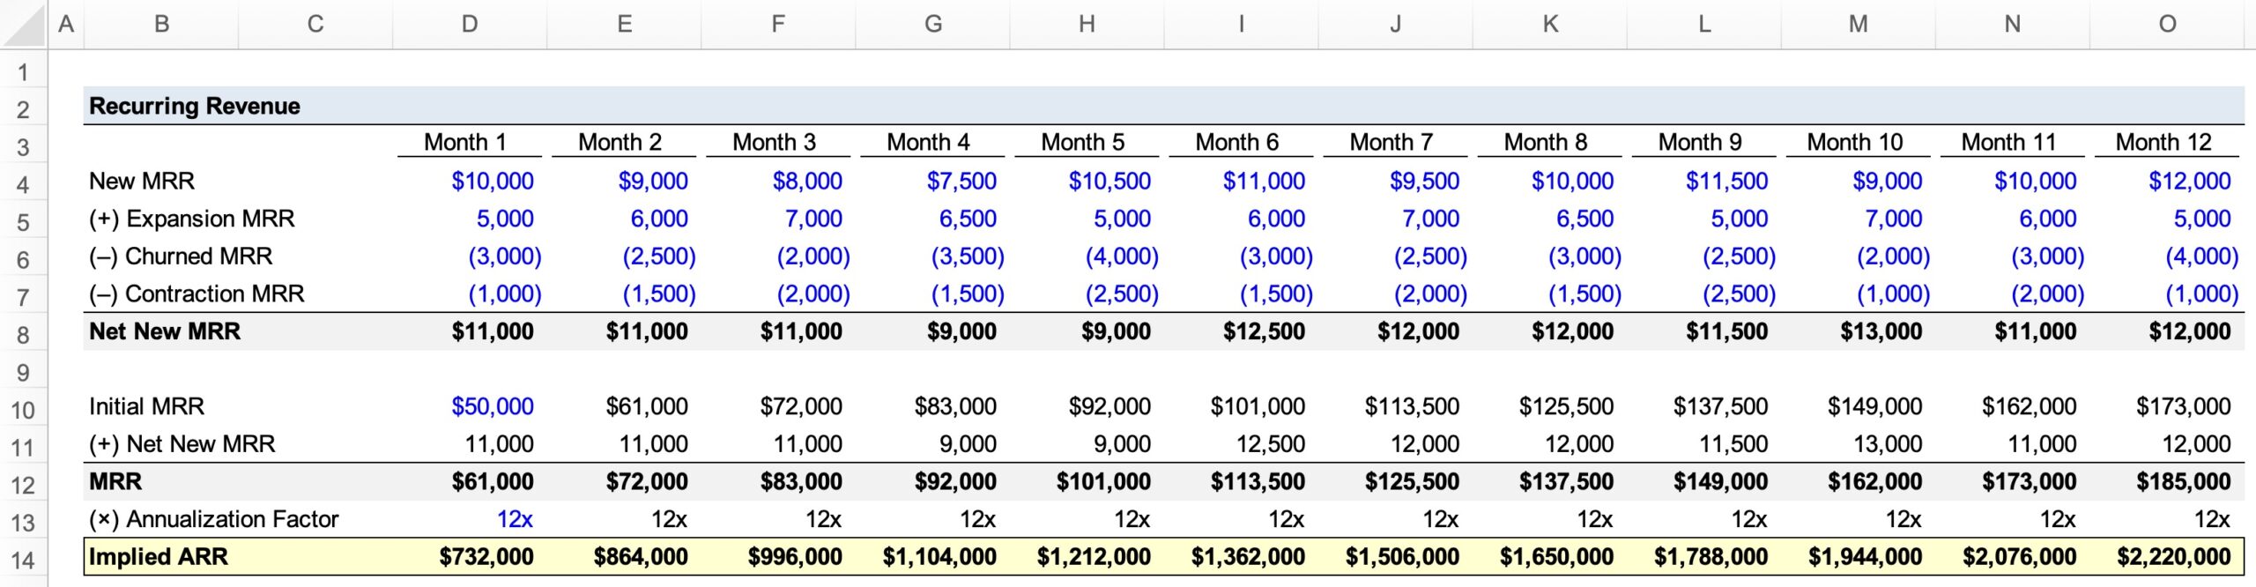This screenshot has width=2256, height=587.
Task: Click the Net New MRR row label
Action: click(165, 331)
